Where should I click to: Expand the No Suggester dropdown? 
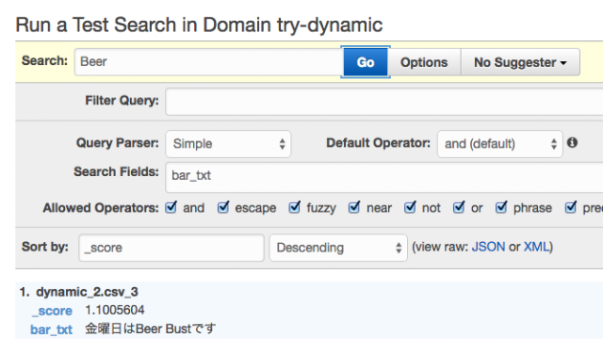[x=520, y=62]
